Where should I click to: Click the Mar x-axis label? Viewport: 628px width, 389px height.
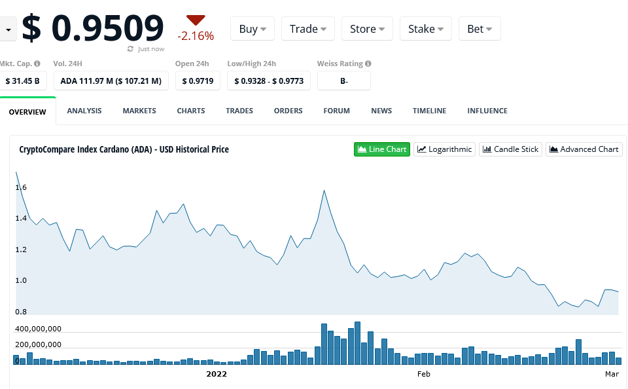point(612,374)
